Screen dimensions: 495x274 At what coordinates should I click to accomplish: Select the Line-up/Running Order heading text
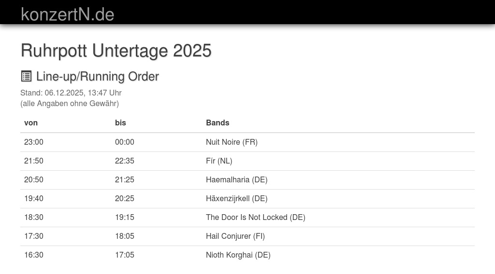[x=97, y=76]
